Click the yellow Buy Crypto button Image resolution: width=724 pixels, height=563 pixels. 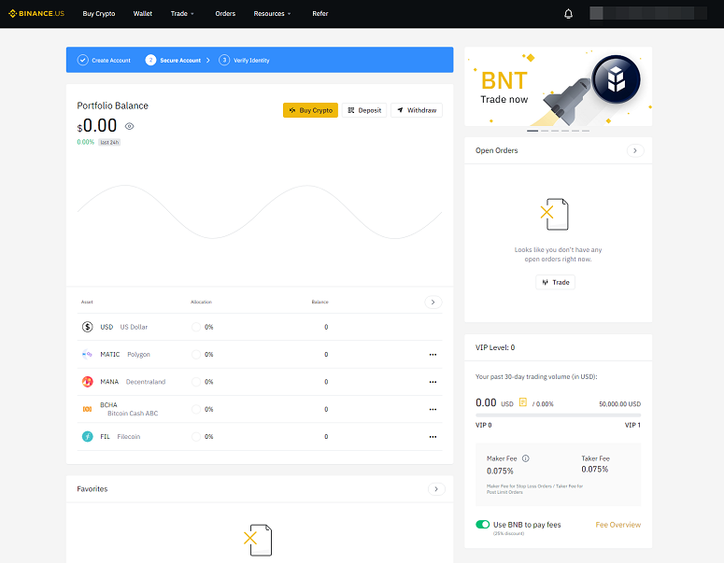pos(310,110)
